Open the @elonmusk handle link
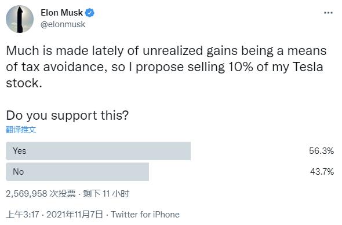 [x=63, y=24]
